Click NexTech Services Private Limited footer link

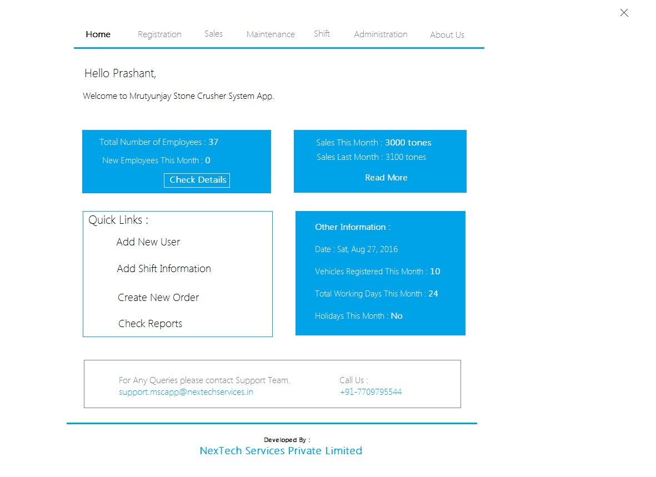coord(281,451)
